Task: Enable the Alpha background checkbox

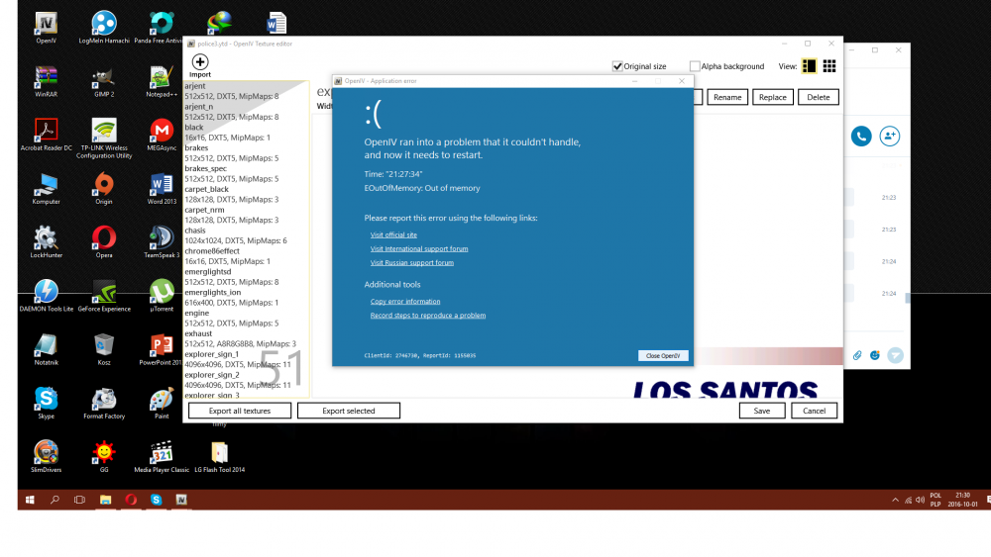Action: 695,66
